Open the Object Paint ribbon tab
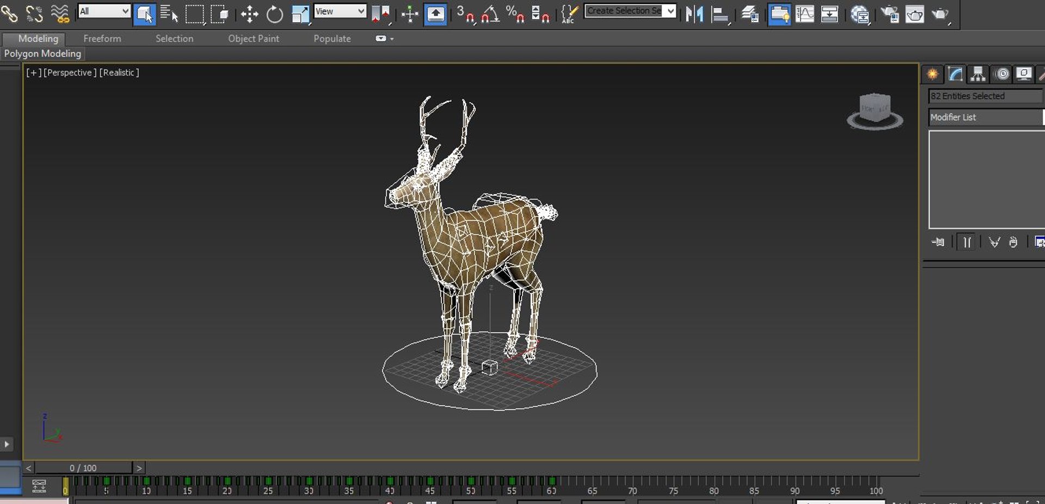This screenshot has height=504, width=1045. [254, 39]
